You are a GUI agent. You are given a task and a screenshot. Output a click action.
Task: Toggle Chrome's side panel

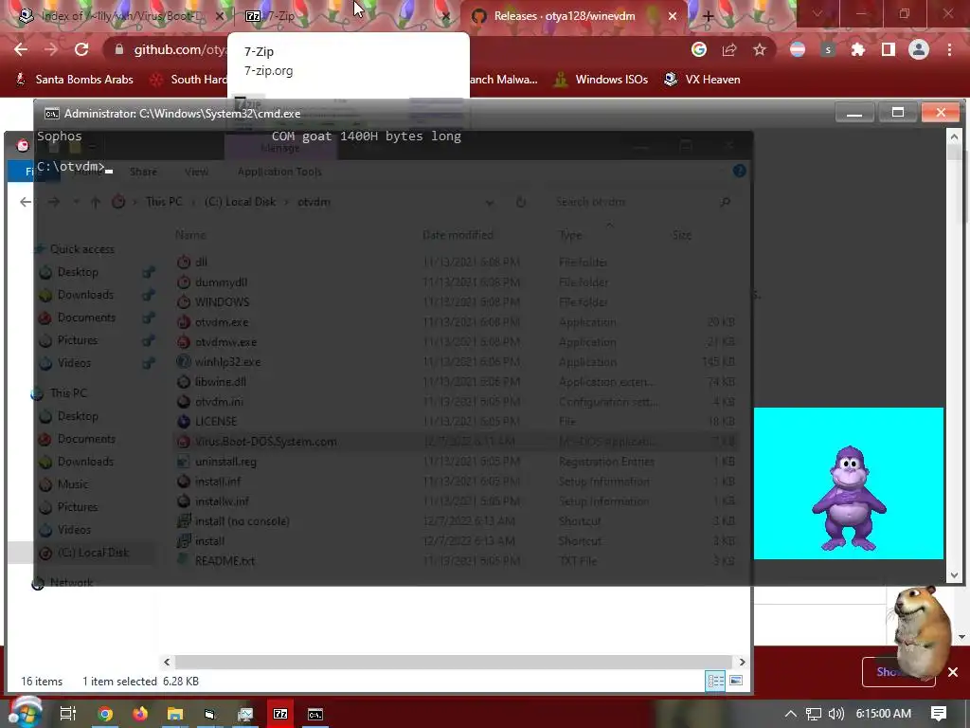[889, 49]
